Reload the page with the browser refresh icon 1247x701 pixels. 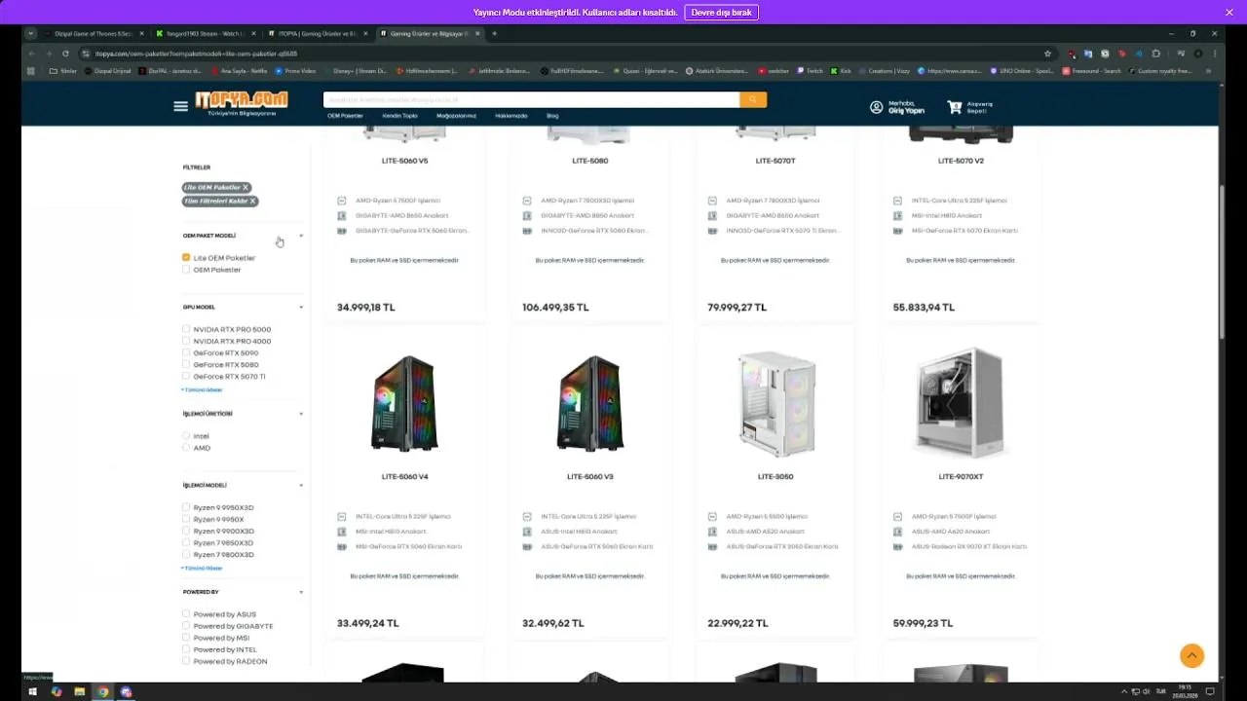[x=65, y=54]
